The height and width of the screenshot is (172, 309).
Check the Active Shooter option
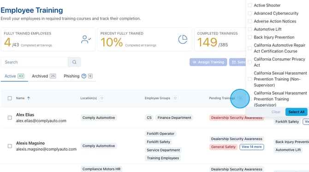pyautogui.click(x=250, y=6)
